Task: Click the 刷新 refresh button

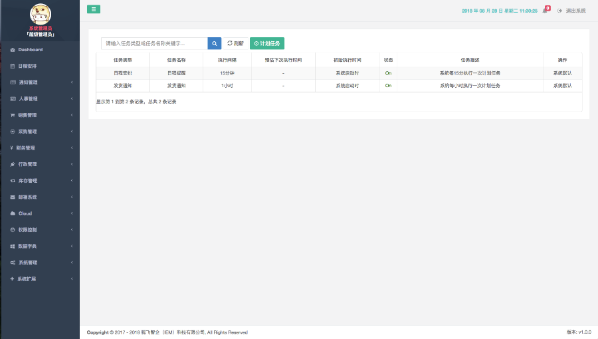Action: click(x=235, y=43)
